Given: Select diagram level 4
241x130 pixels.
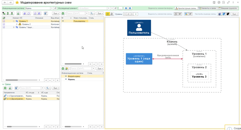Looking at the screenshot, I should [x=136, y=14].
